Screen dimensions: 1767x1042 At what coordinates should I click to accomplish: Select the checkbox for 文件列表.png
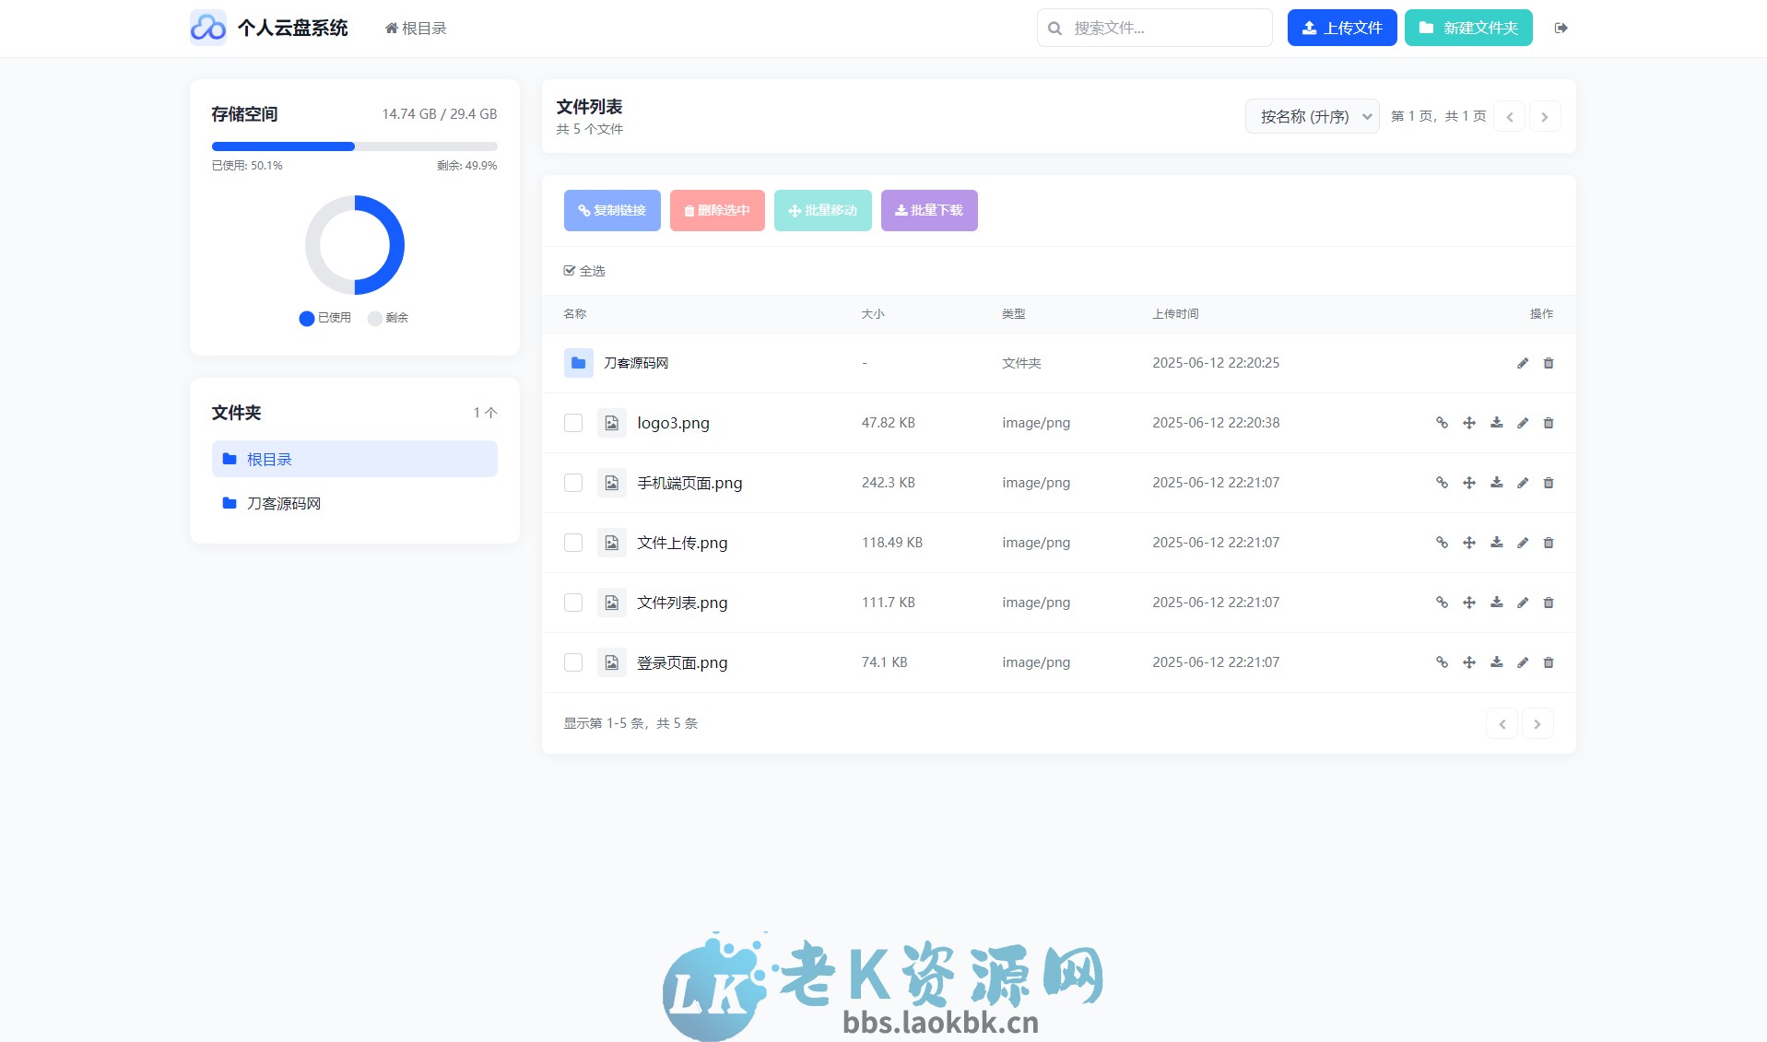click(572, 602)
